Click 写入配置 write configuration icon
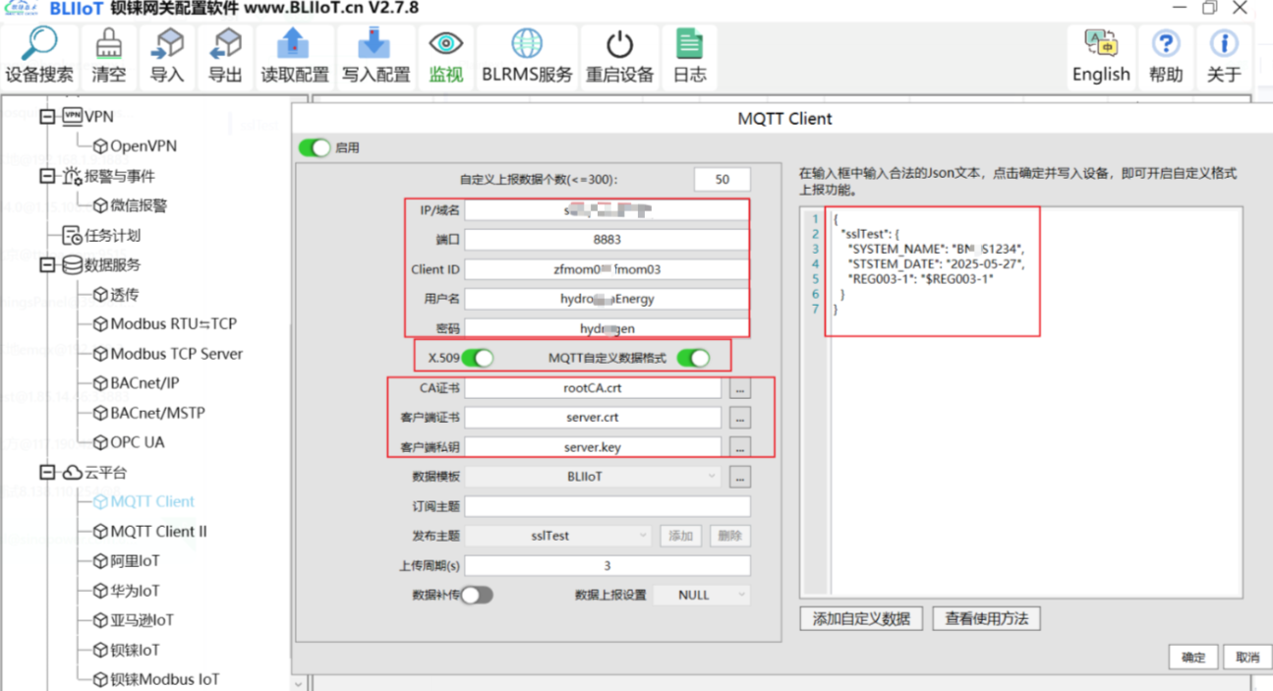This screenshot has width=1273, height=691. (x=376, y=56)
